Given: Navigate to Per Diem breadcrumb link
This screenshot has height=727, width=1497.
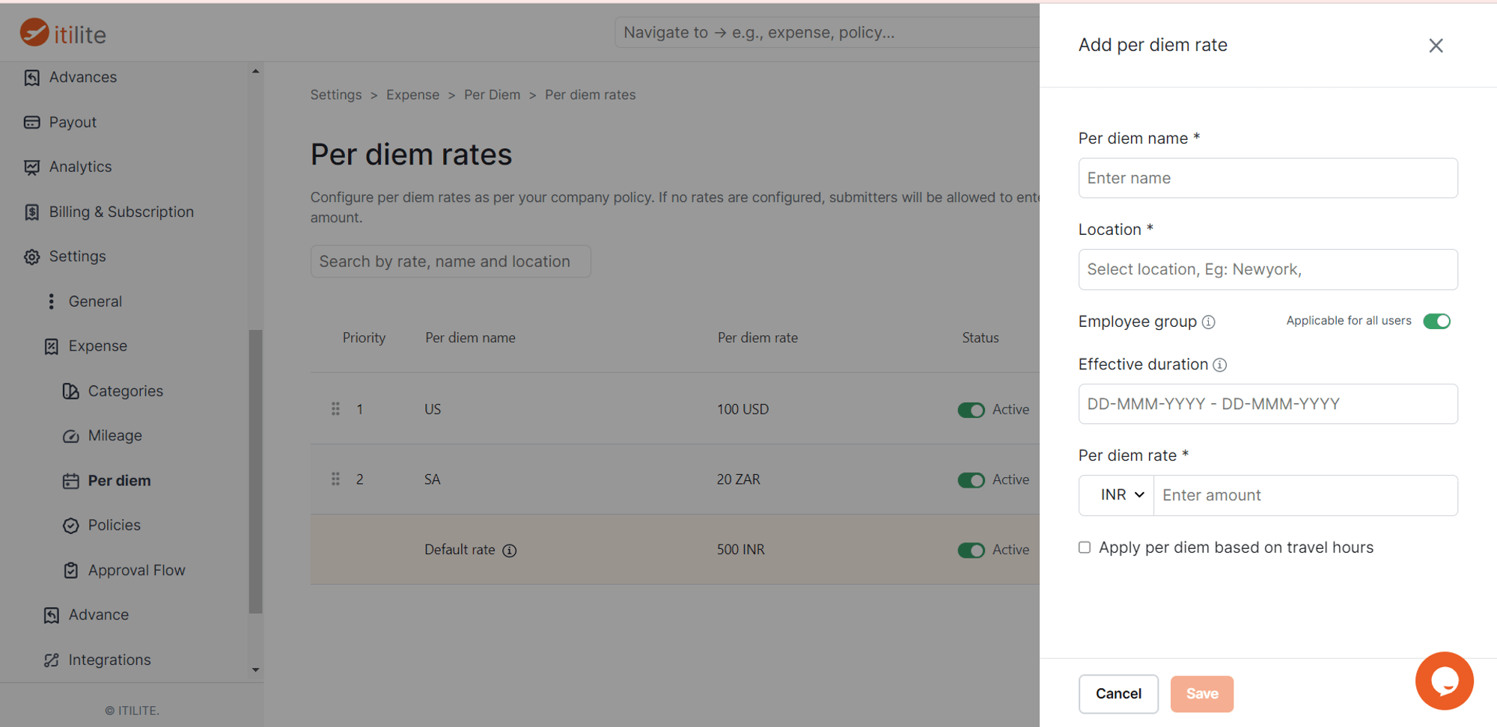Looking at the screenshot, I should (492, 94).
